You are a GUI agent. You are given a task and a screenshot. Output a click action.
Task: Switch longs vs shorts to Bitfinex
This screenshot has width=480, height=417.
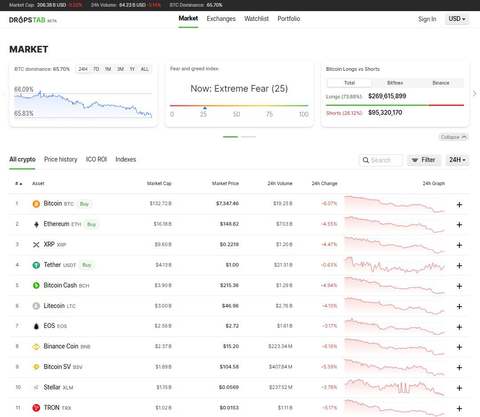click(395, 83)
